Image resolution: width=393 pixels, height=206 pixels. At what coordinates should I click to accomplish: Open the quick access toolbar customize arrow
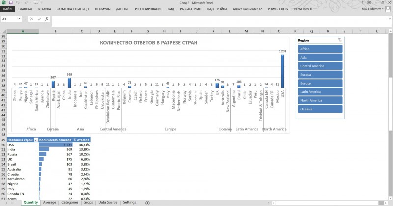(x=41, y=3)
